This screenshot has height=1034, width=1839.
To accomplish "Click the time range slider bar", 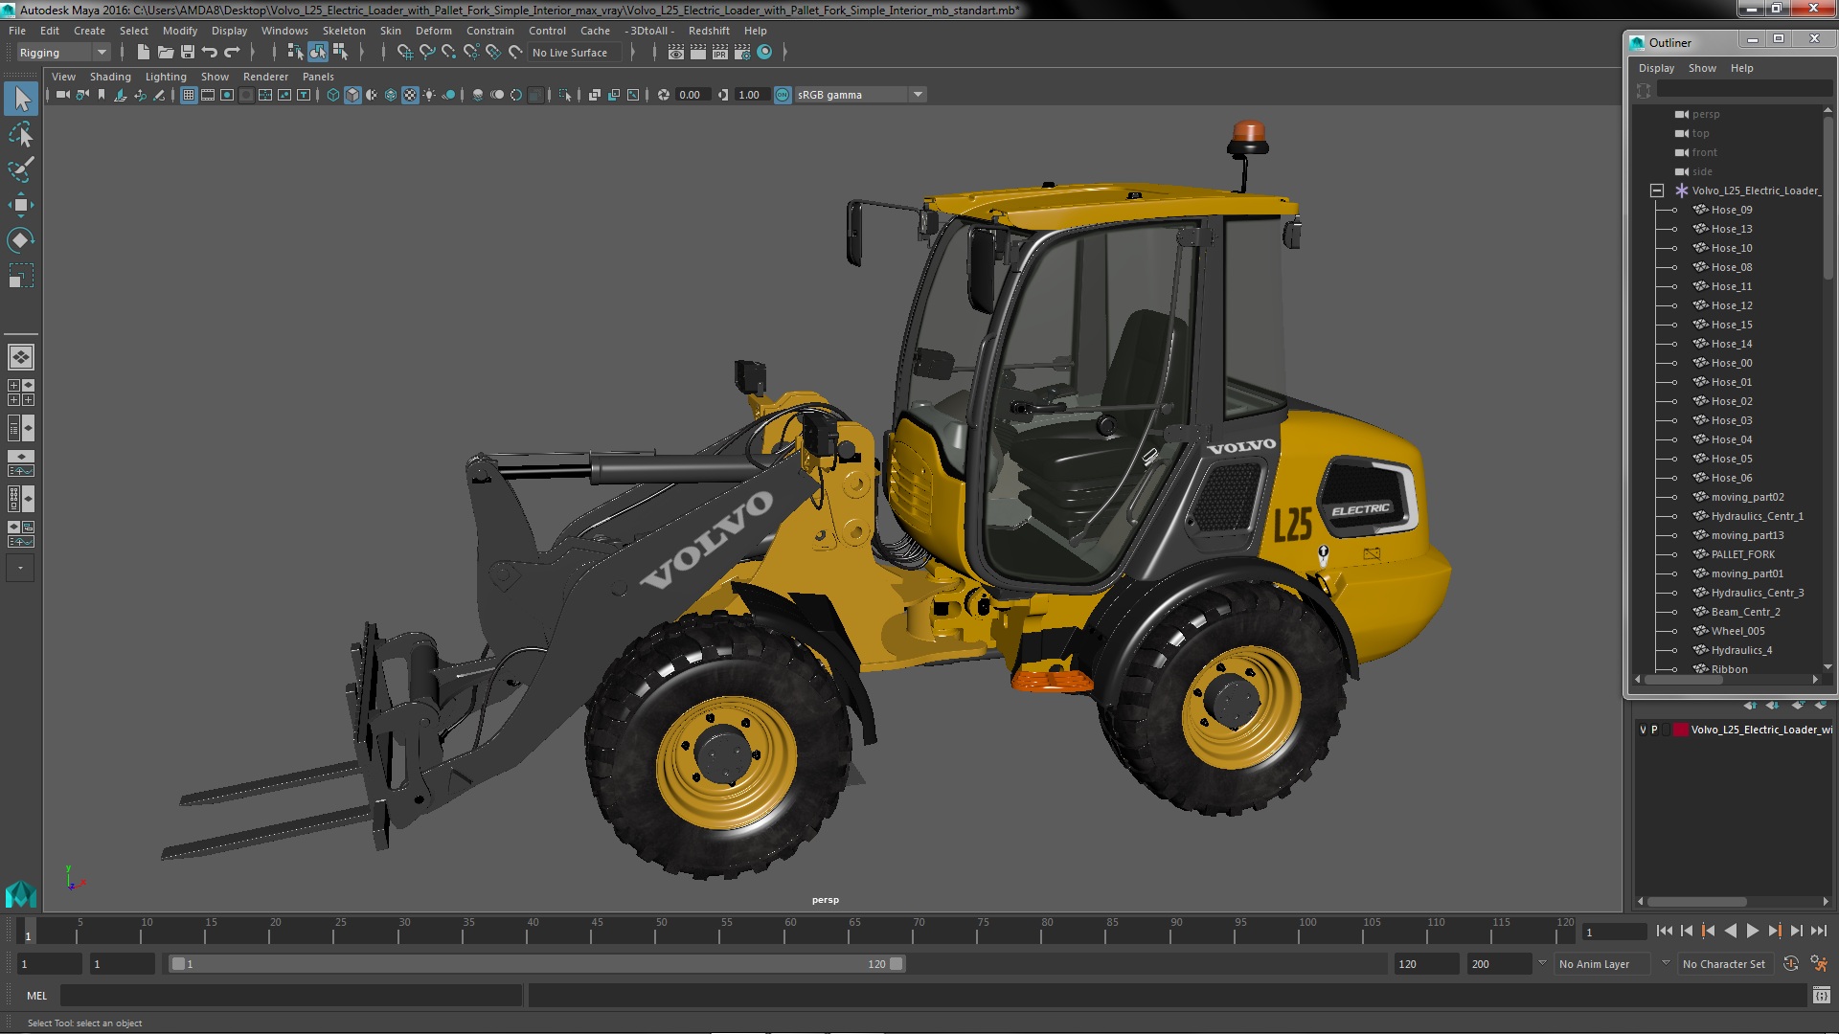I will (536, 964).
